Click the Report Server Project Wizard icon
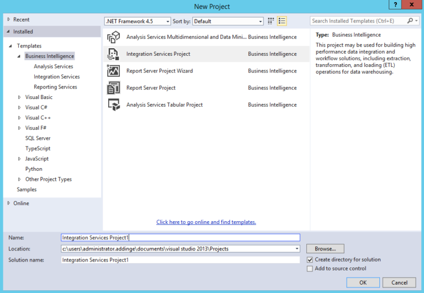The image size is (424, 293). coord(114,71)
